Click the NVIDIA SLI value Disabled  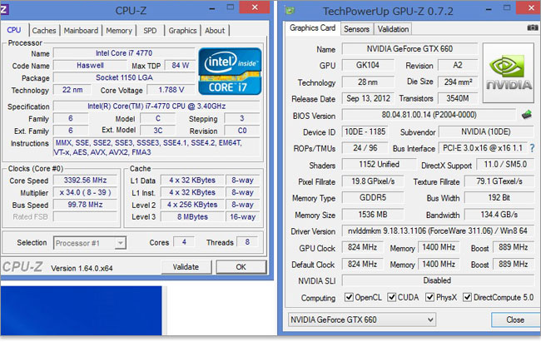click(x=438, y=280)
